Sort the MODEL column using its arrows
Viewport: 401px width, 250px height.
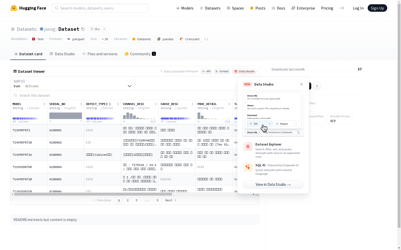point(44,104)
